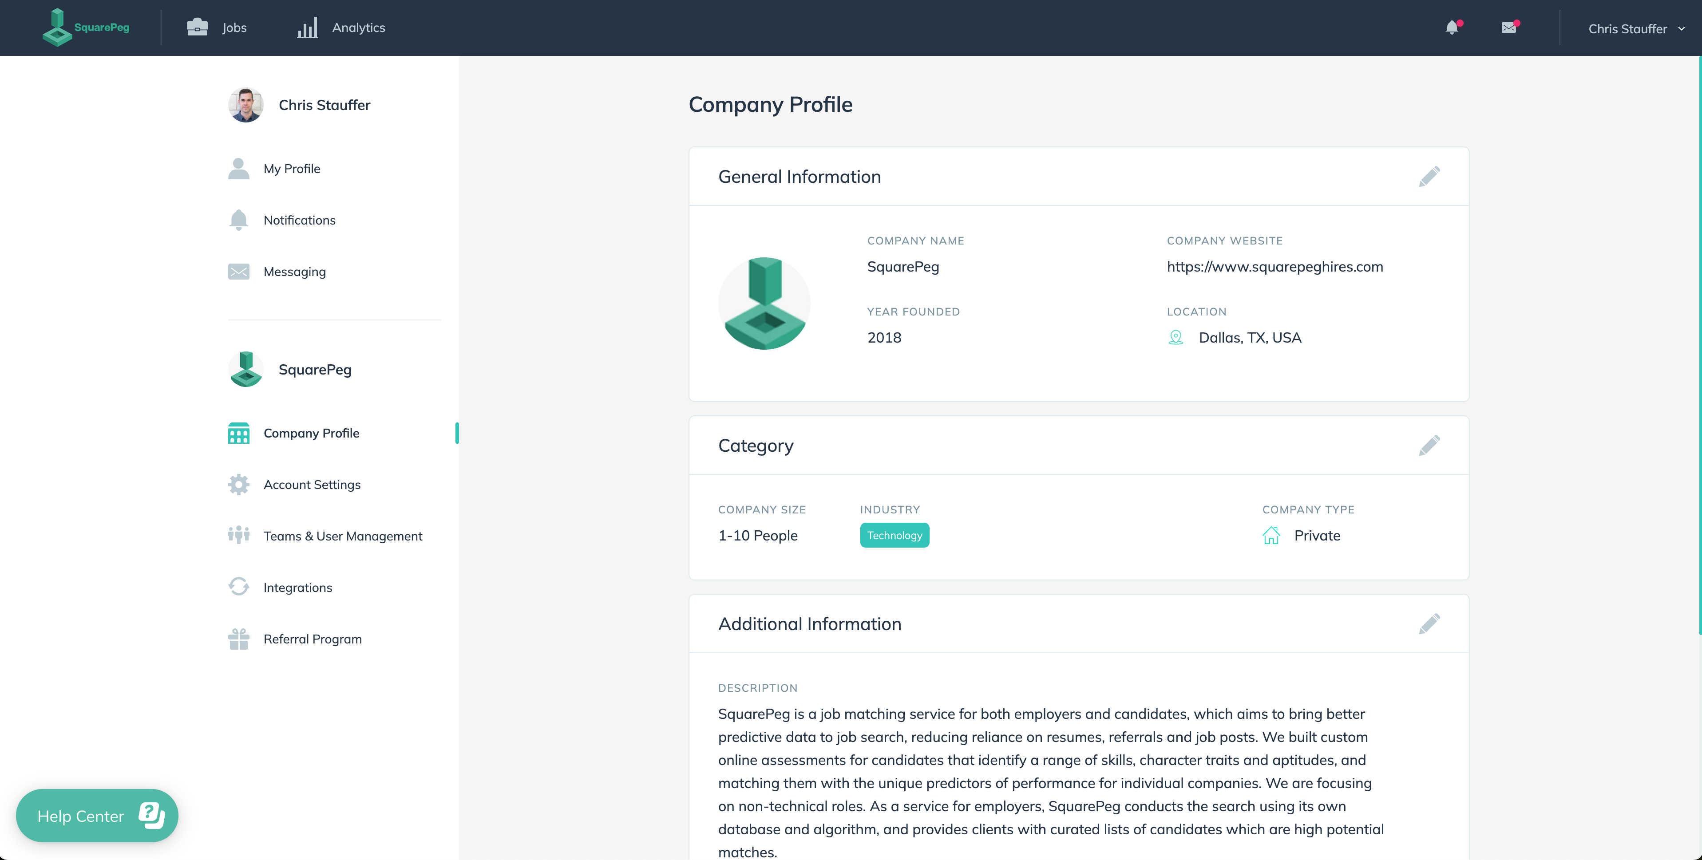Click the Company Profile building icon

tap(238, 433)
